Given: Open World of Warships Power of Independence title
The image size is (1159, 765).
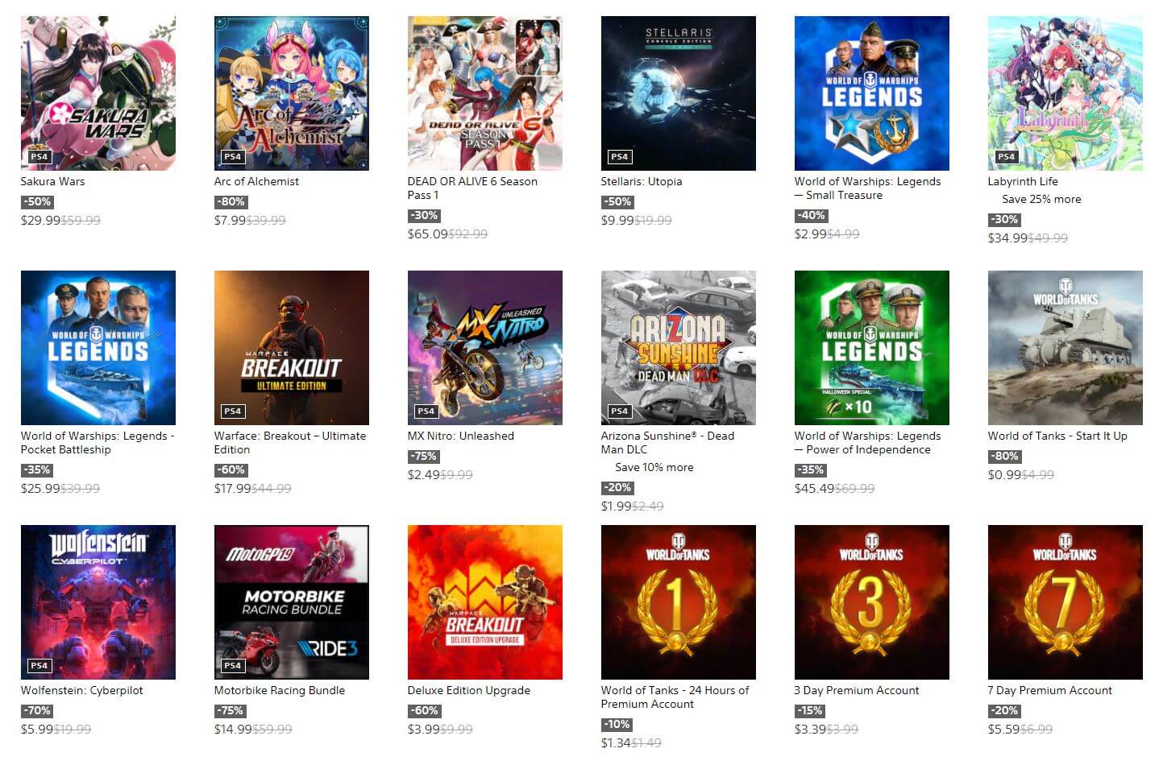Looking at the screenshot, I should pos(867,443).
